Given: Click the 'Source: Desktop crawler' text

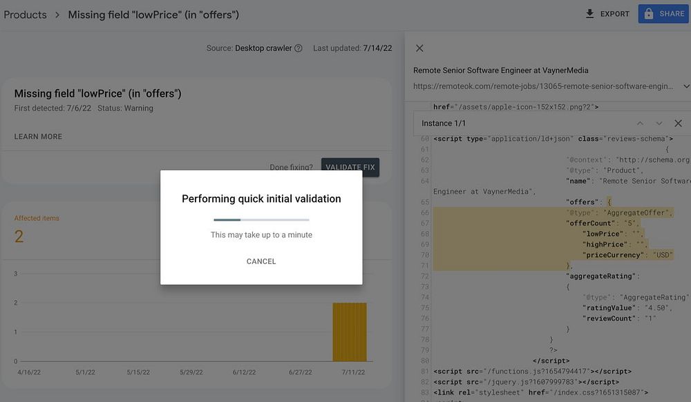Looking at the screenshot, I should (x=249, y=48).
